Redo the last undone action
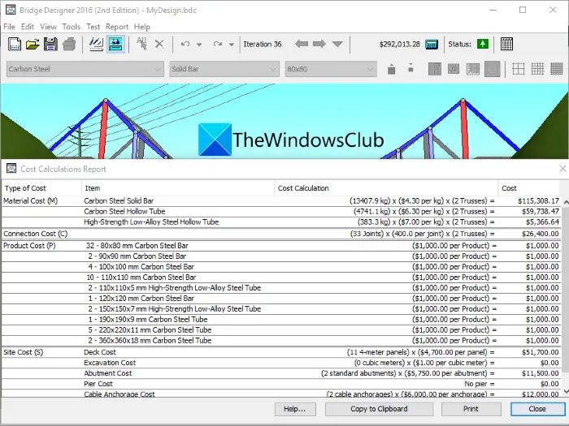This screenshot has width=569, height=426. [x=217, y=44]
